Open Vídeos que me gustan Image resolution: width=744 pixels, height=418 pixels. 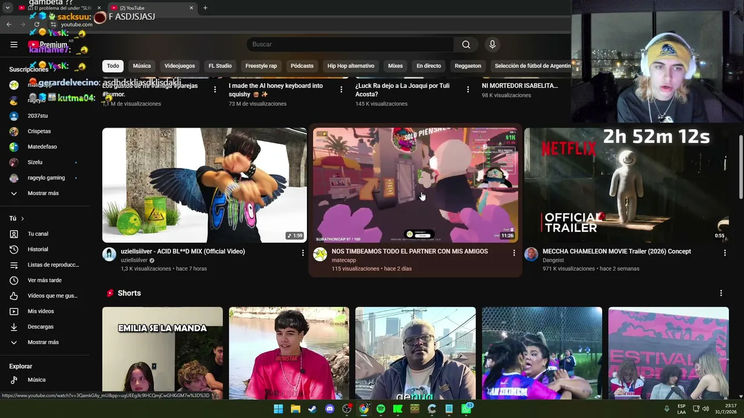pyautogui.click(x=46, y=296)
